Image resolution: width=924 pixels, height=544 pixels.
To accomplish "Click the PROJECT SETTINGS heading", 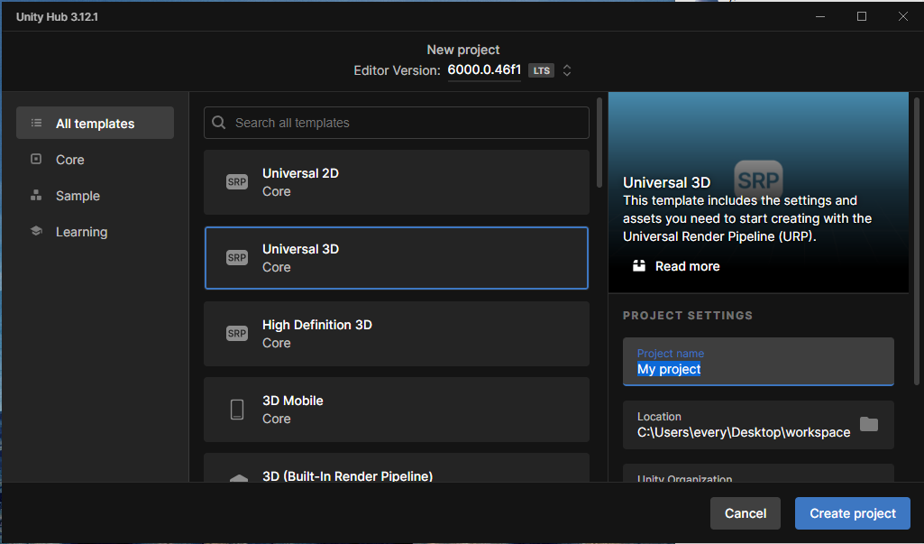I will pos(688,316).
